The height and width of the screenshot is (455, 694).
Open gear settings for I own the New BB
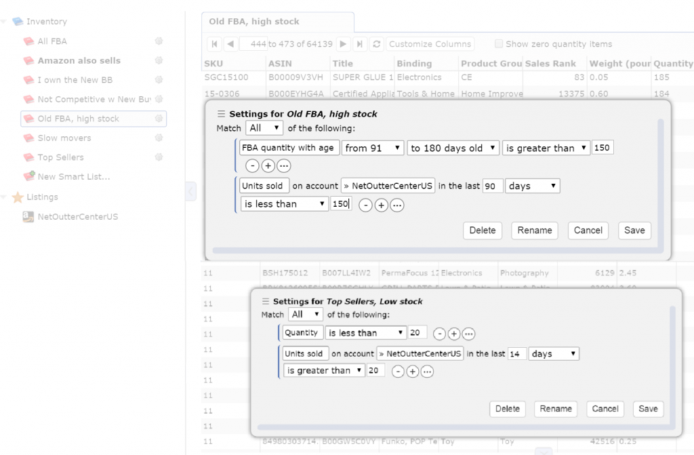[x=159, y=80]
